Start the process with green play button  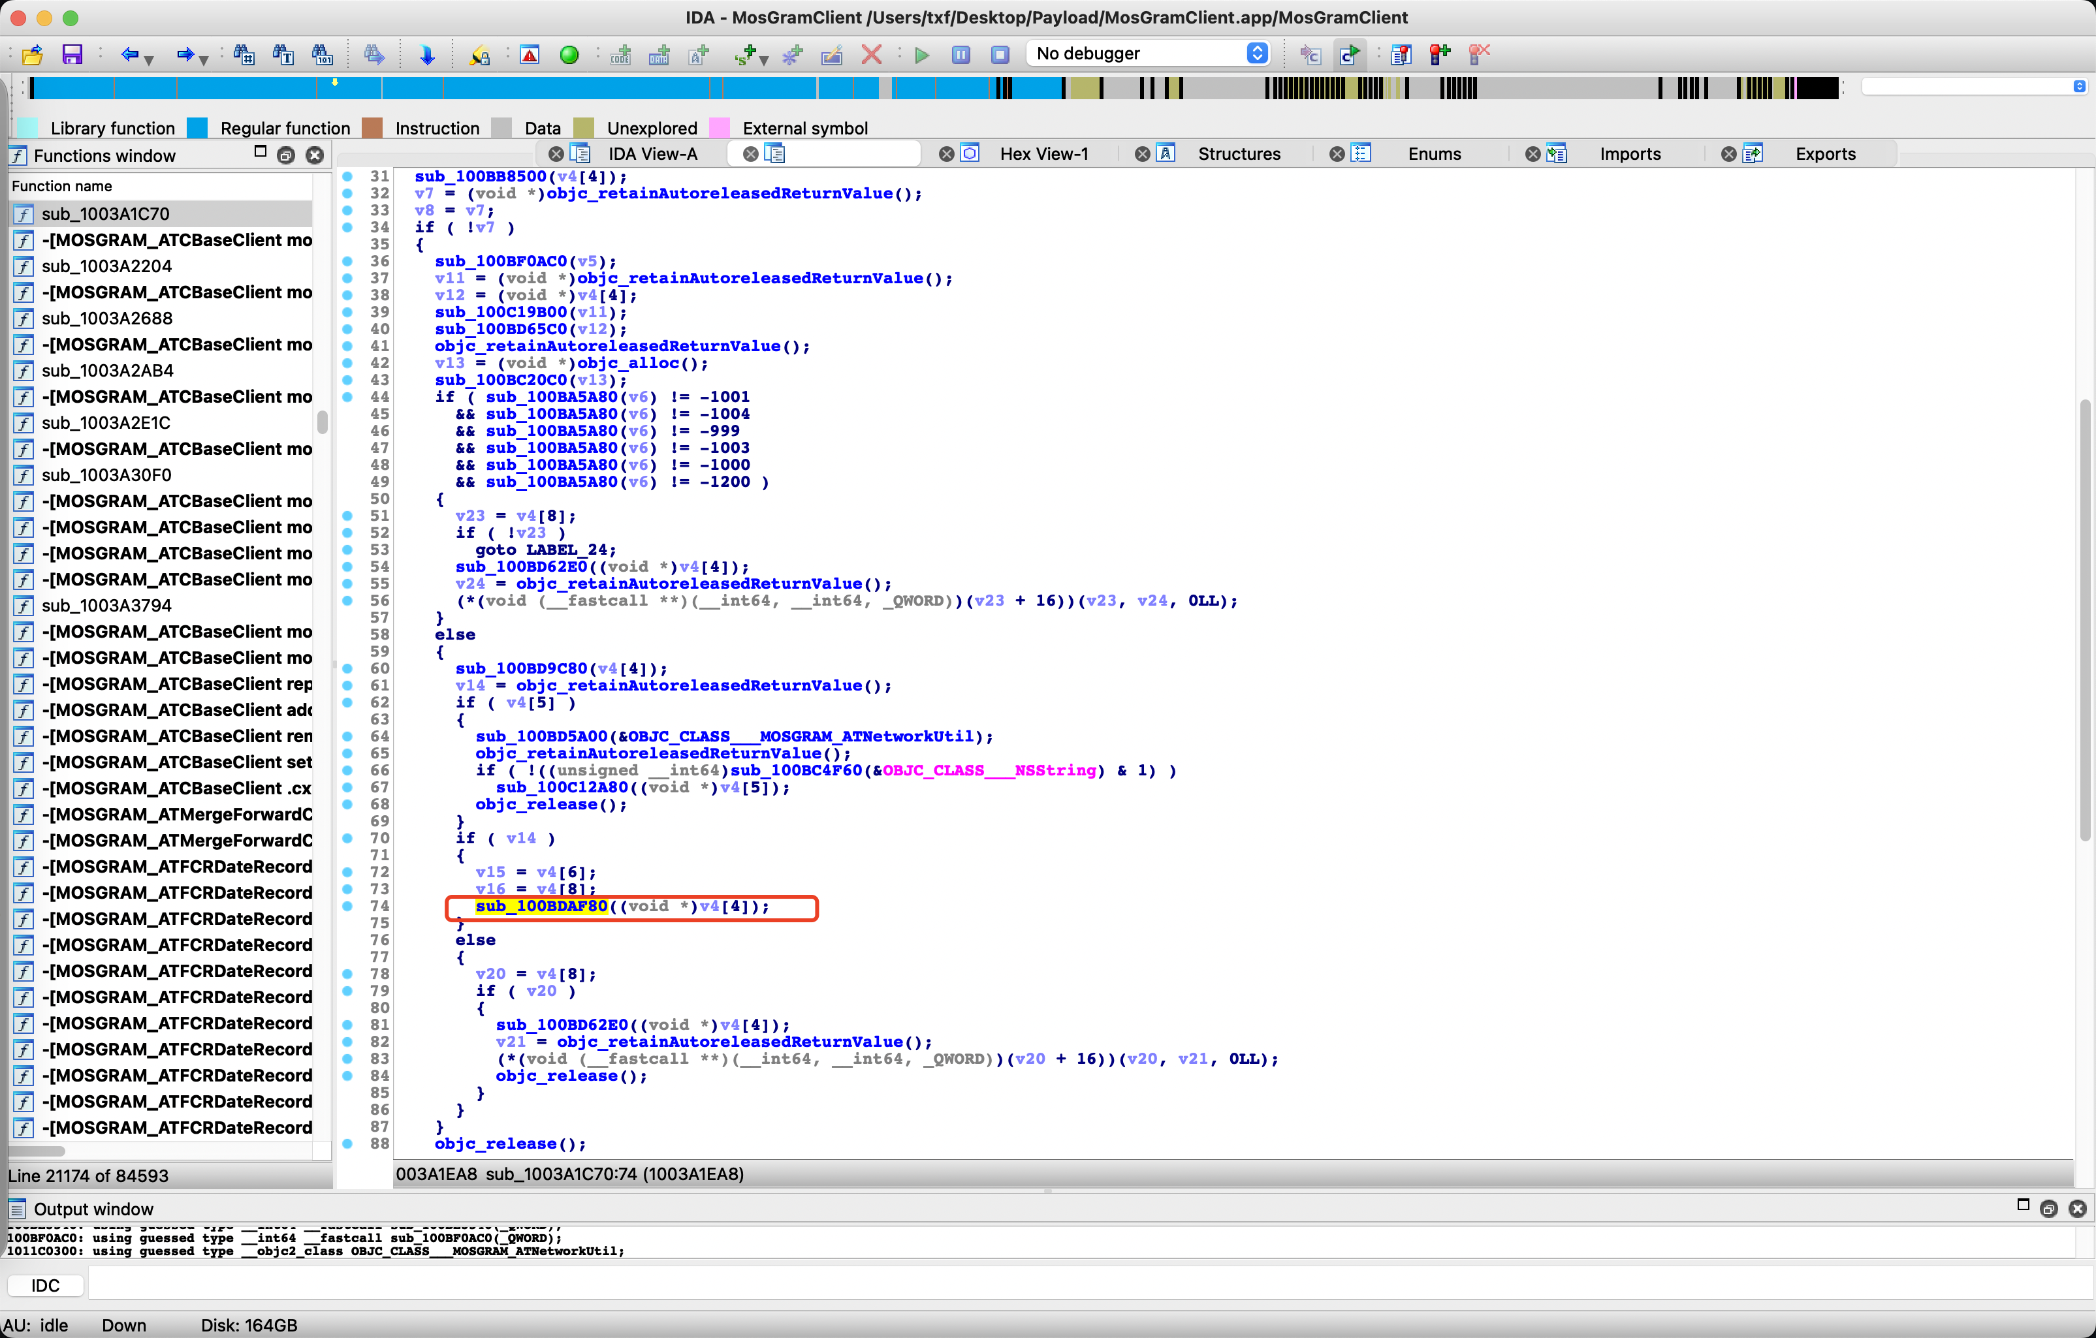[x=922, y=55]
